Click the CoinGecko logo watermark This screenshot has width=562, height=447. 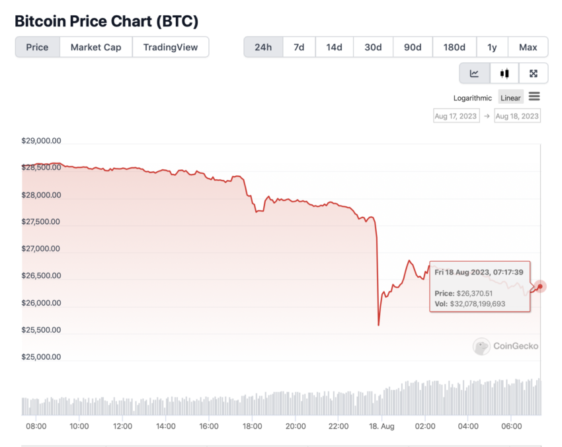[x=506, y=346]
